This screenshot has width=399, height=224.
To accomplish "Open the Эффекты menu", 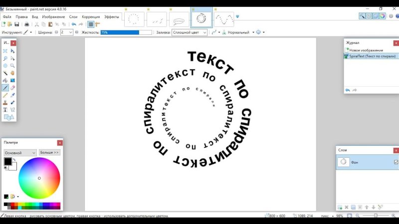I will pyautogui.click(x=112, y=16).
